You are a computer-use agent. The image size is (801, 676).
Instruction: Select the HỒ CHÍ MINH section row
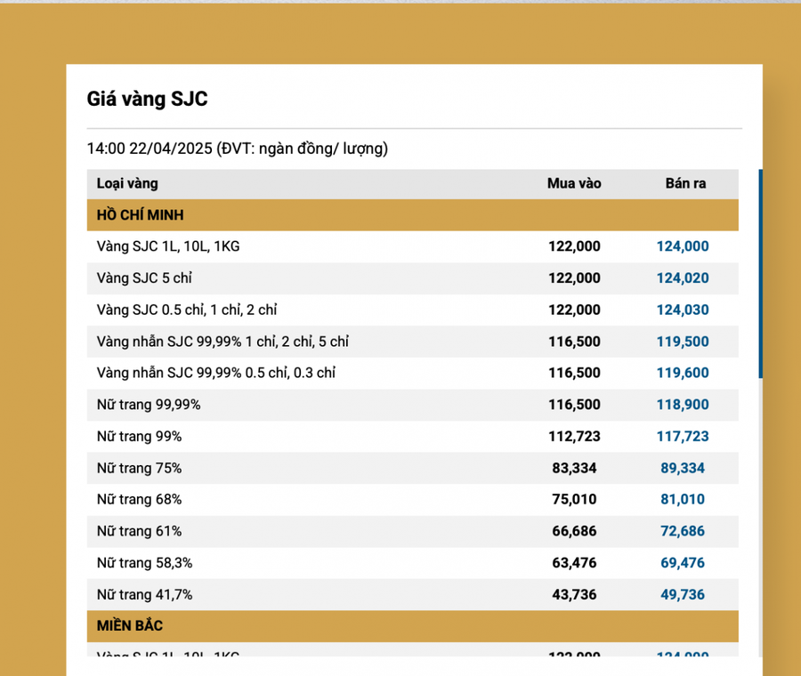(x=413, y=215)
